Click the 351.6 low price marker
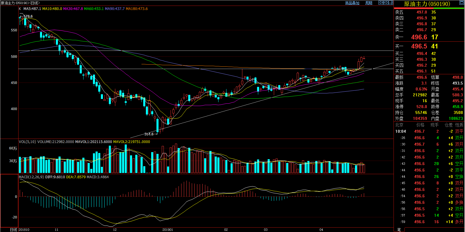The image size is (465, 232). tap(149, 134)
